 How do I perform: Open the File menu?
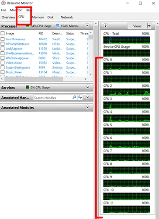click(3, 10)
